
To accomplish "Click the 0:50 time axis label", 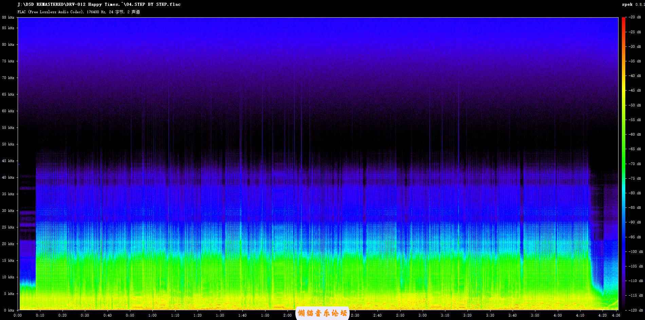I will point(130,316).
